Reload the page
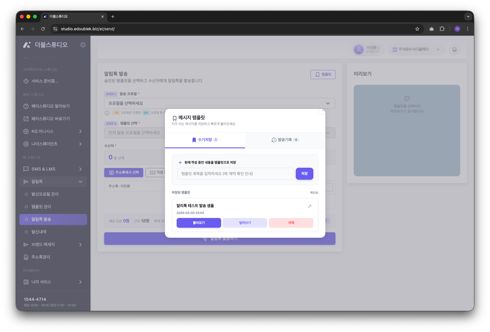490x332 pixels. (x=43, y=29)
